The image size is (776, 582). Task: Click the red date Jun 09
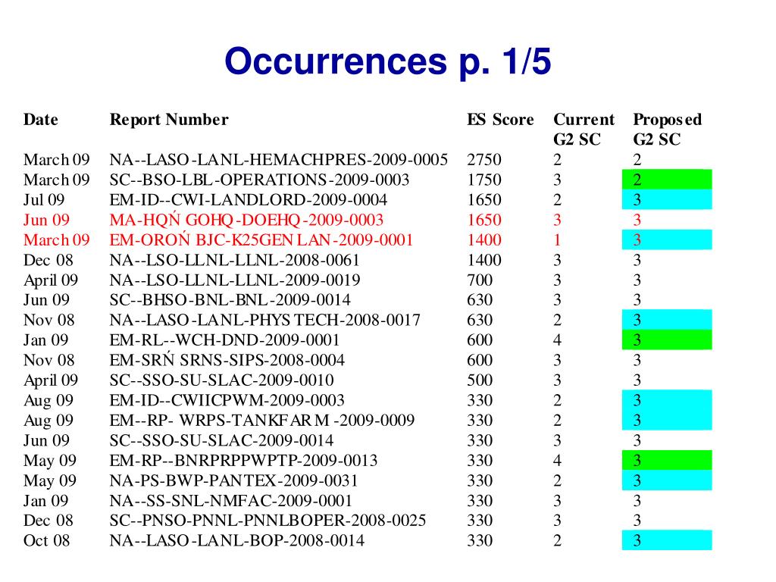pos(46,220)
